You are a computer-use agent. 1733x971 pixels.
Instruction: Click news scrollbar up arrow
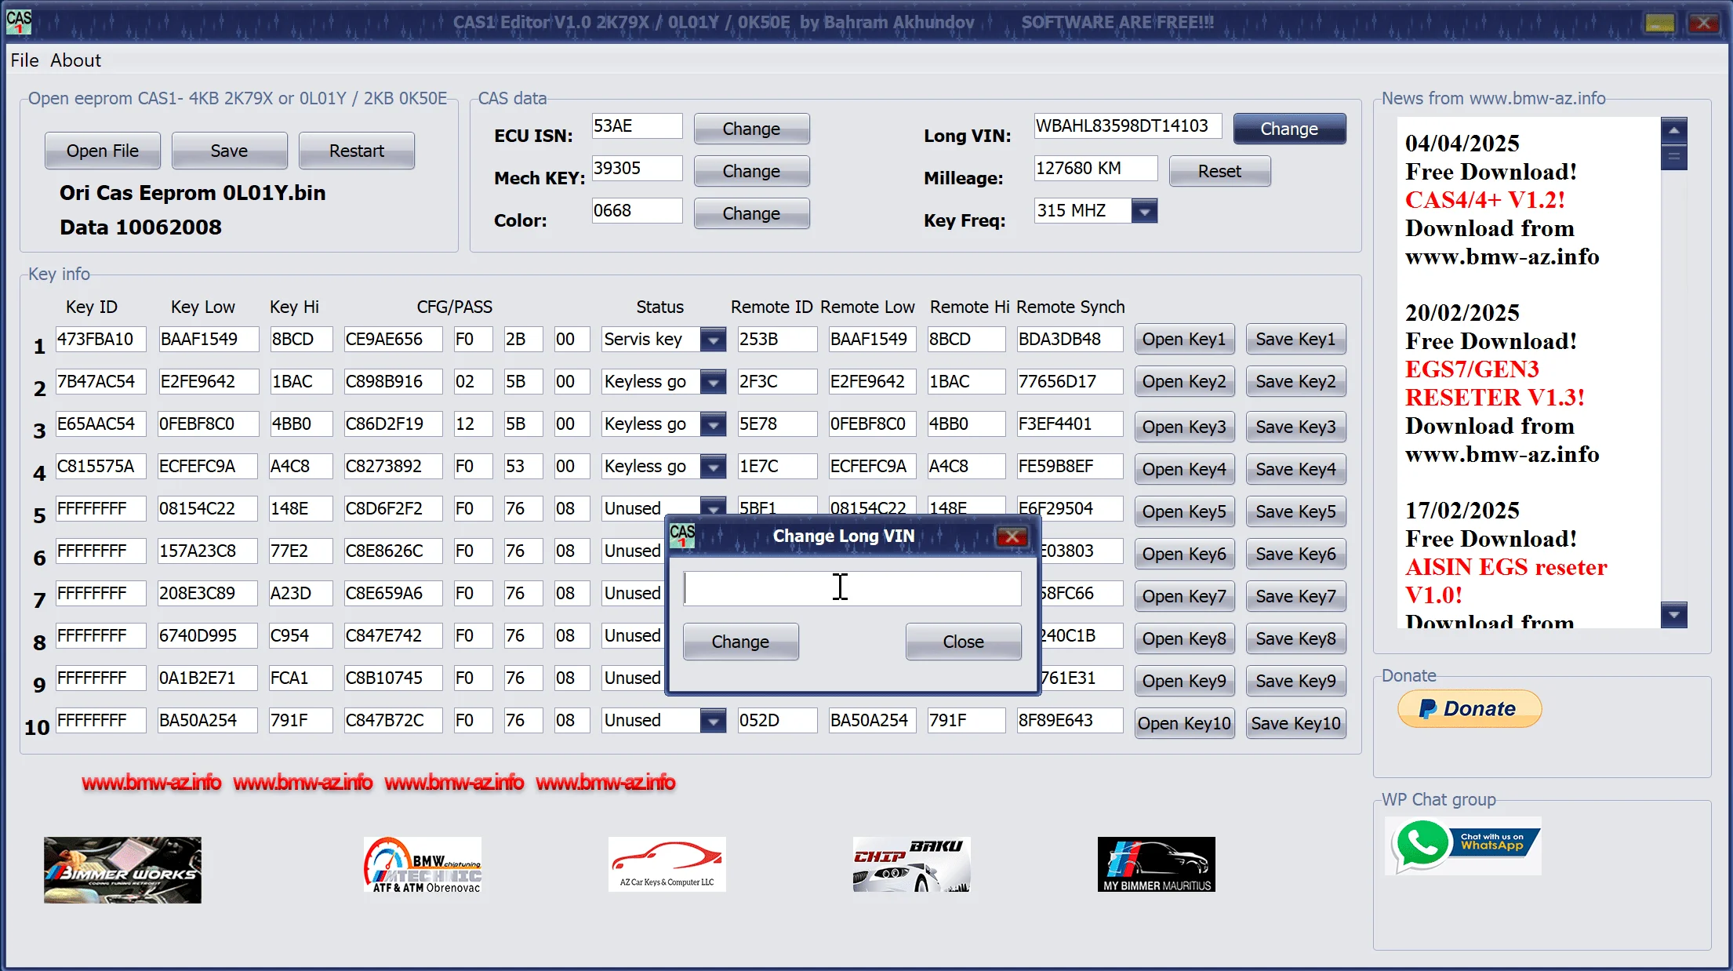[x=1673, y=130]
